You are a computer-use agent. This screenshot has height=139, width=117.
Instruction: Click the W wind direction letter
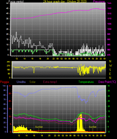pos(110,66)
